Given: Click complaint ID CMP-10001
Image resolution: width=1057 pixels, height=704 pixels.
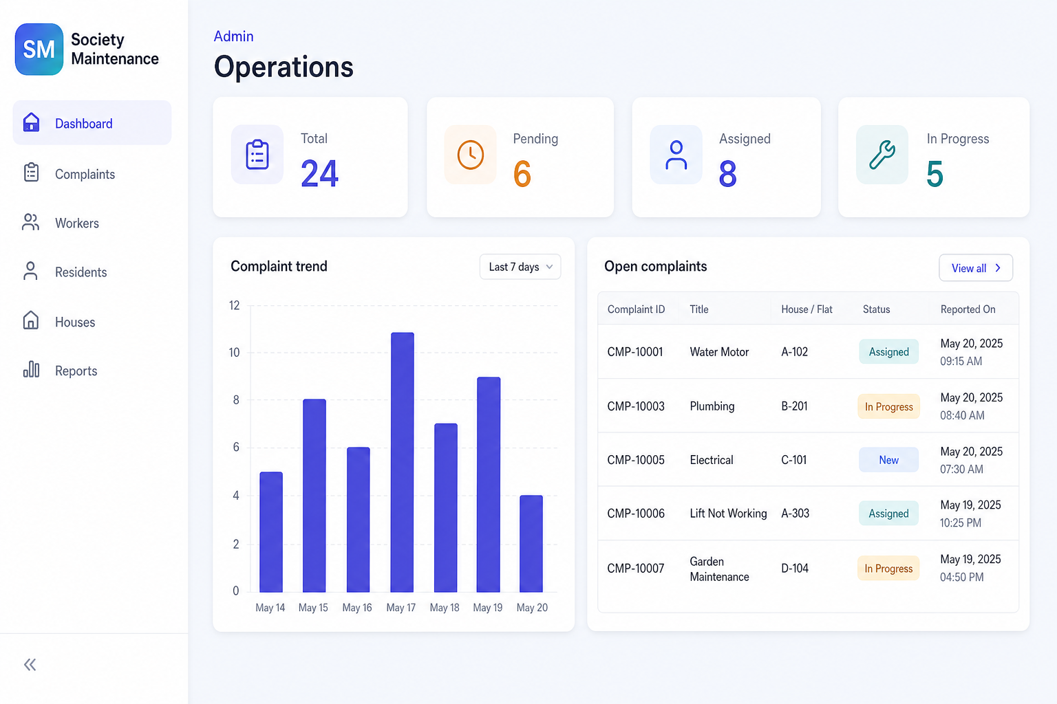Looking at the screenshot, I should click(635, 352).
